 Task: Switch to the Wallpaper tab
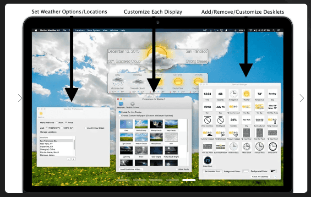click(121, 105)
